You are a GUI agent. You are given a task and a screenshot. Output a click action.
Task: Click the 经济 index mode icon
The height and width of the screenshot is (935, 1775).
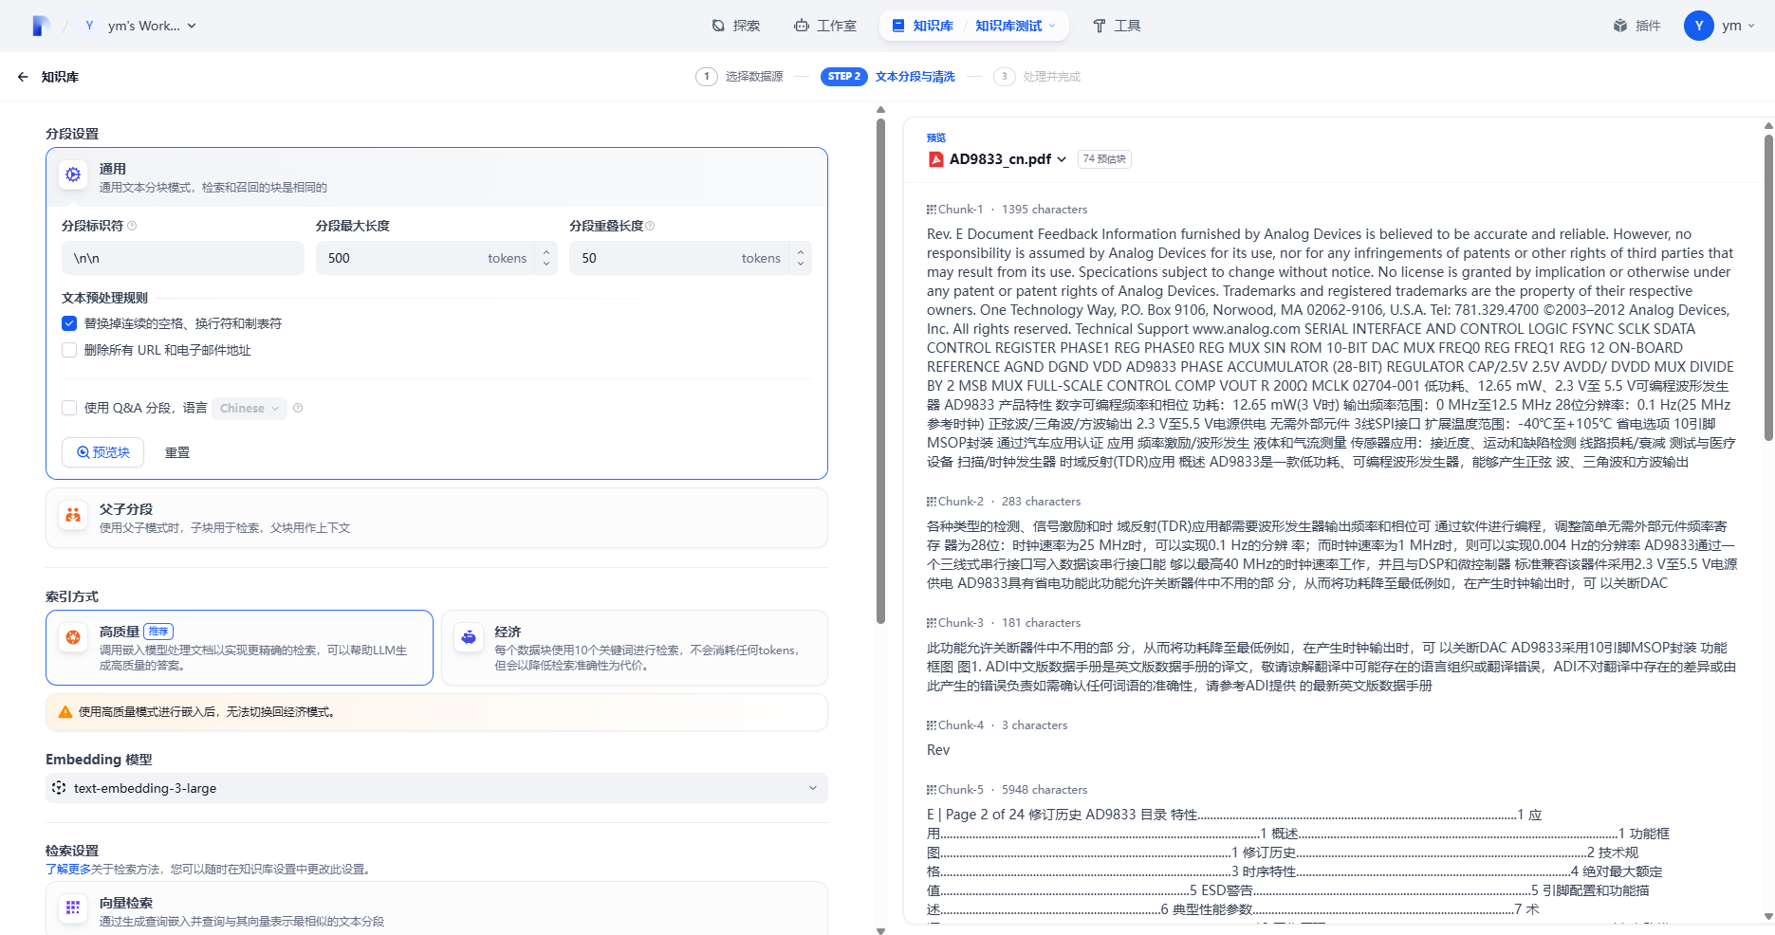[x=469, y=637]
